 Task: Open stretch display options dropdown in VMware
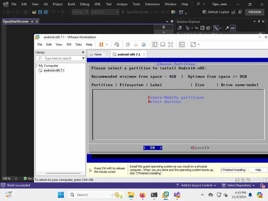pyautogui.click(x=199, y=44)
